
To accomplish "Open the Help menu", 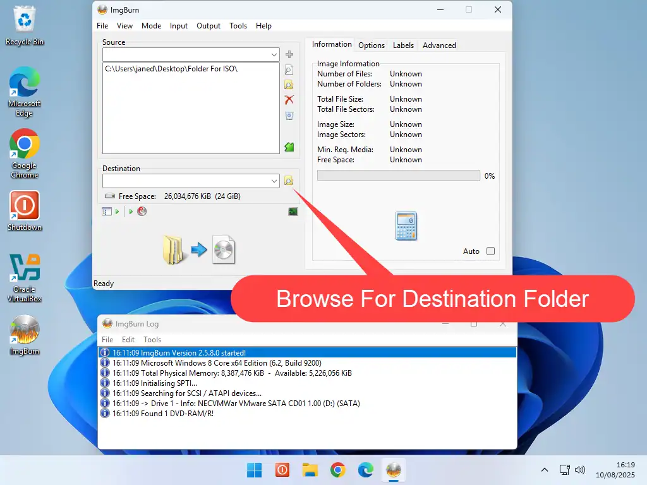I will 263,25.
